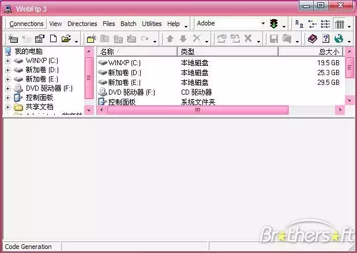Click the grayed download transfer icon
357x253 pixels.
click(x=235, y=39)
